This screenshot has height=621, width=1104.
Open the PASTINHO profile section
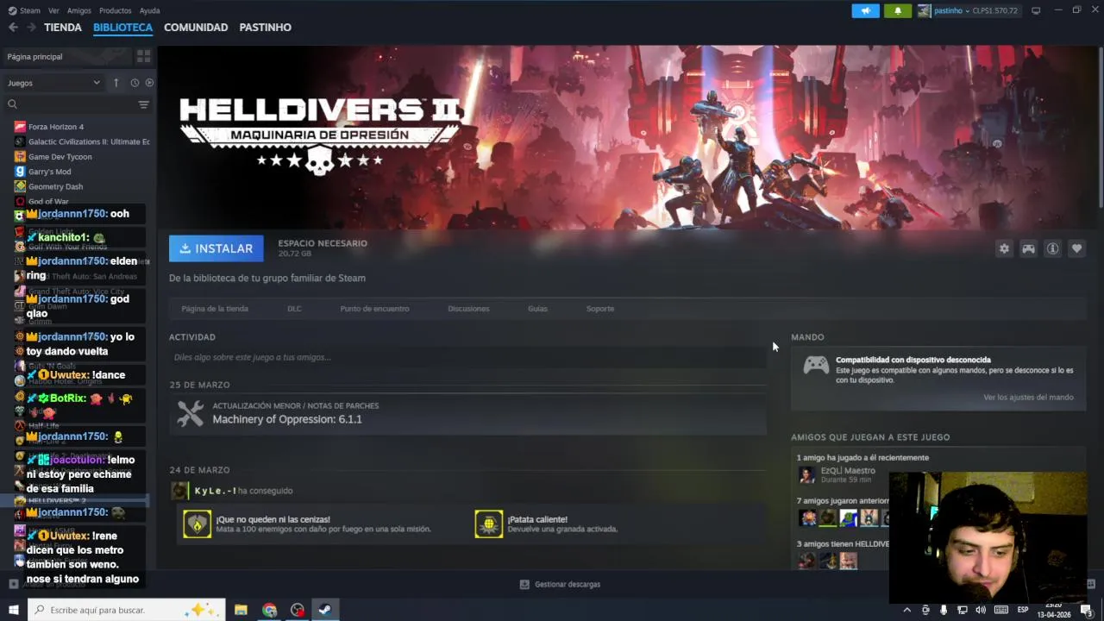coord(265,28)
